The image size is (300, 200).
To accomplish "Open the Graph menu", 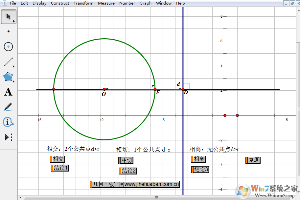I will (x=145, y=3).
